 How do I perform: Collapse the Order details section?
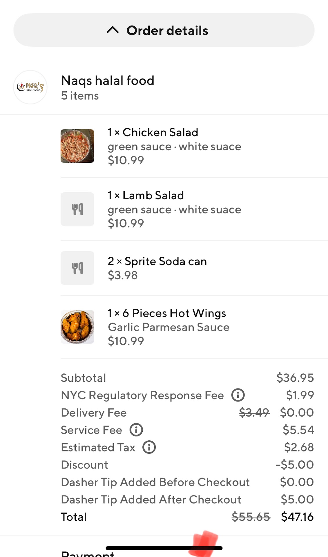[164, 30]
